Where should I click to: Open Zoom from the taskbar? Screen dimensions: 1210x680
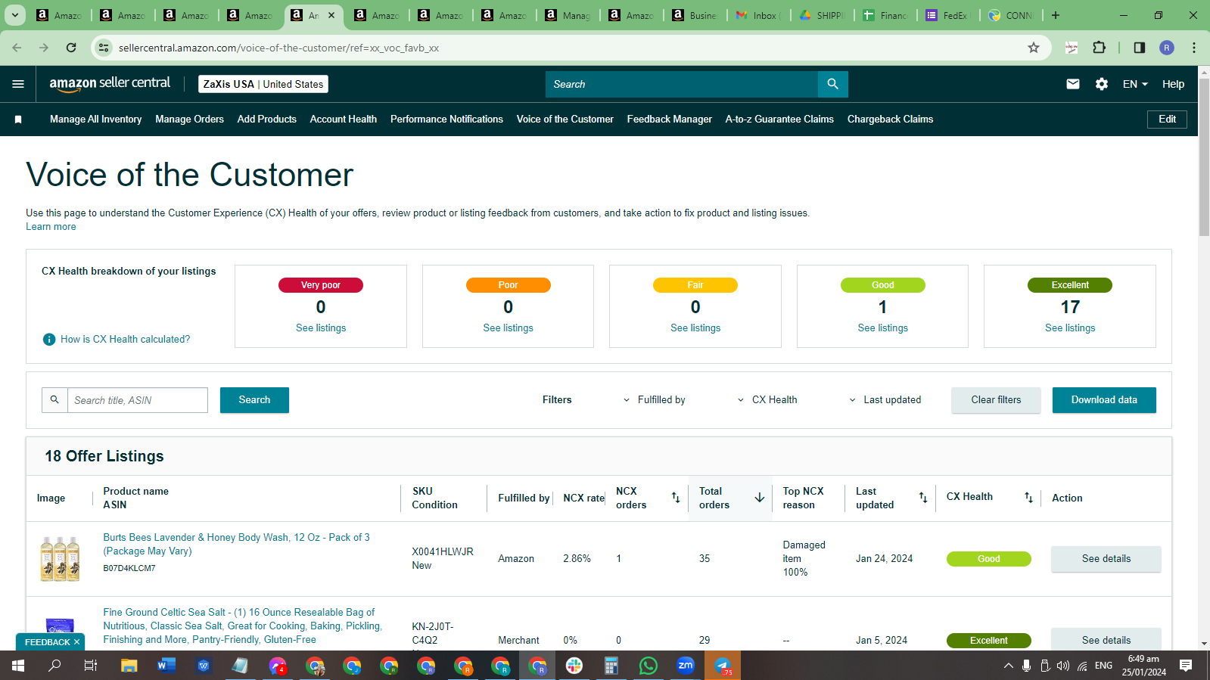tap(686, 666)
